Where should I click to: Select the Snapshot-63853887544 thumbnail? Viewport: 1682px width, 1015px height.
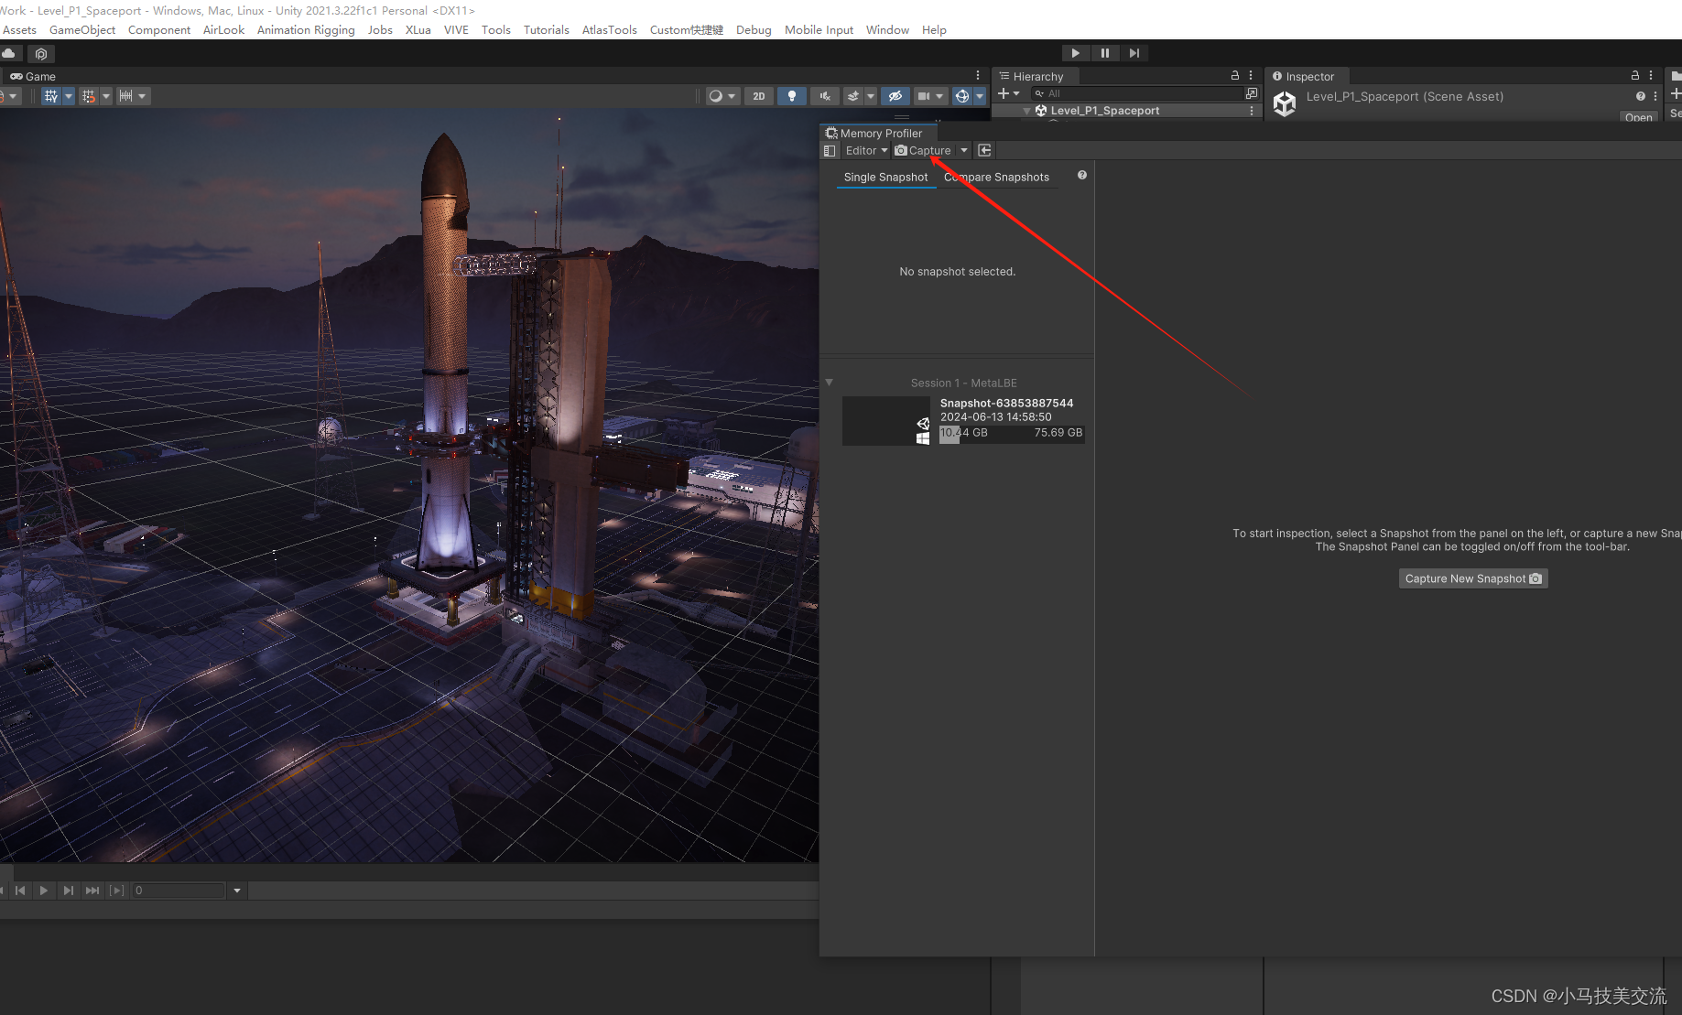[x=885, y=420]
